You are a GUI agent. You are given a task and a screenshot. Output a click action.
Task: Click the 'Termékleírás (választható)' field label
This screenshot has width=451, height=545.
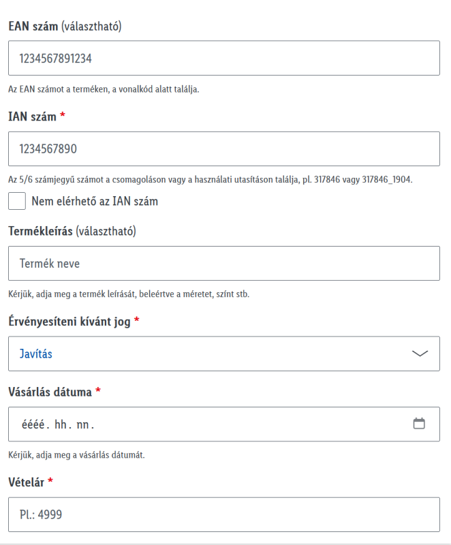pos(72,231)
